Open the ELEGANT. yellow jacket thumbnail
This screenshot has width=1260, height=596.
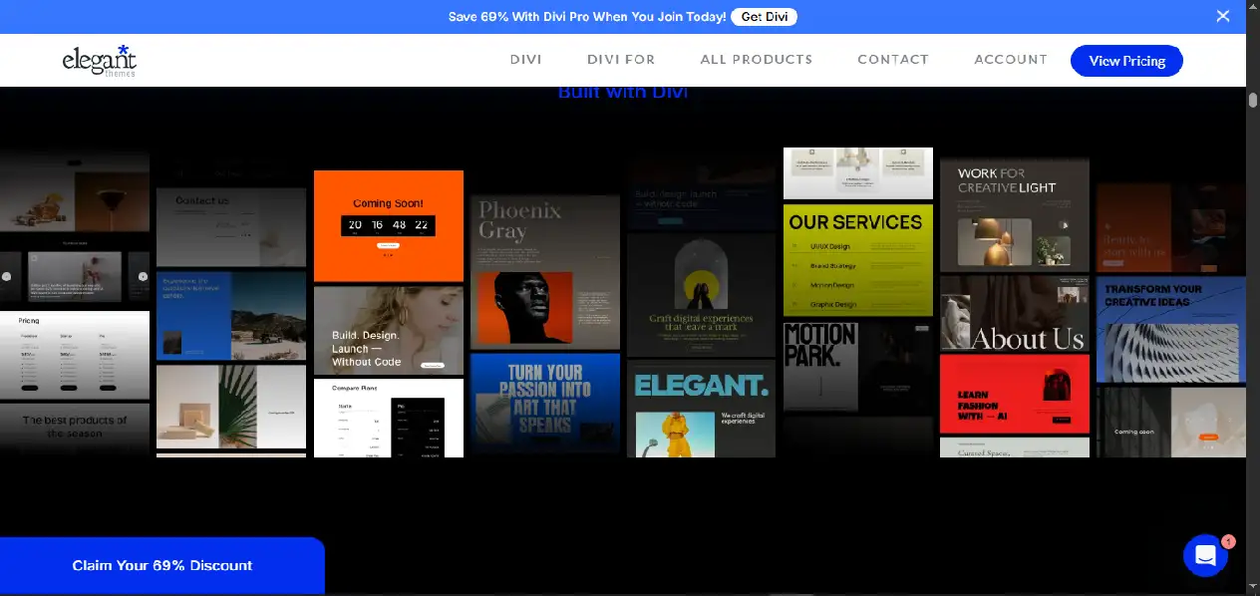coord(701,409)
